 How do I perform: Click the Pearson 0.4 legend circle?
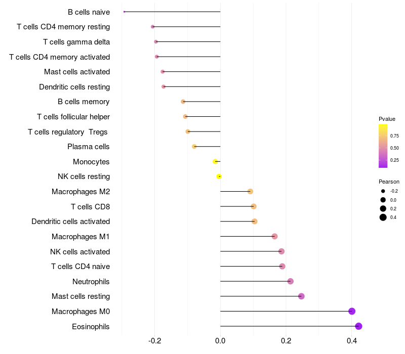(383, 217)
